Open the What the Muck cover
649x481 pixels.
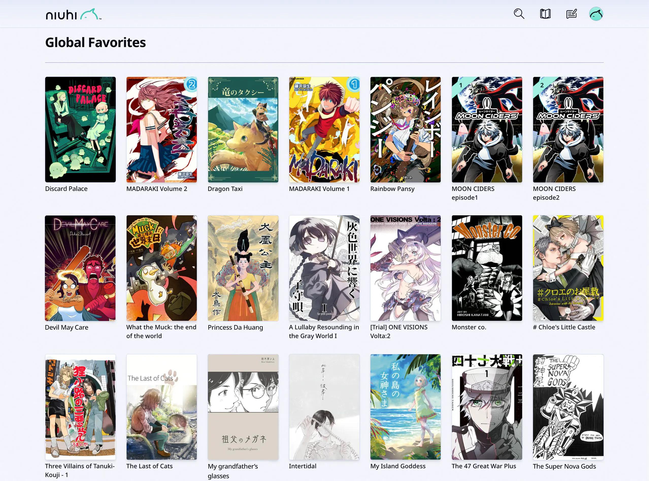click(162, 268)
